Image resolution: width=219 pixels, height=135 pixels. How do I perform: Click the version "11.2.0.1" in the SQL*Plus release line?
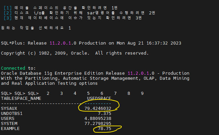click(60, 43)
